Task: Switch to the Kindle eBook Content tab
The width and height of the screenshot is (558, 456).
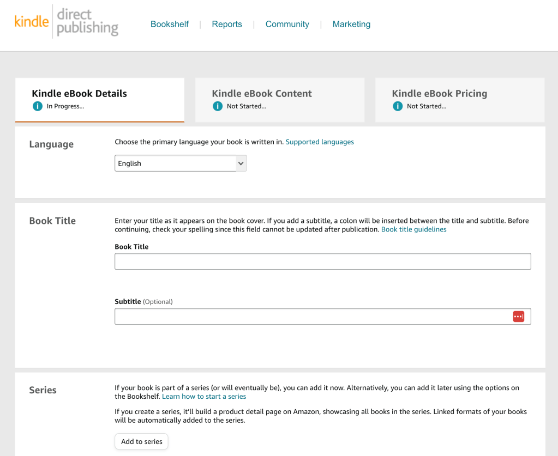Action: point(279,99)
